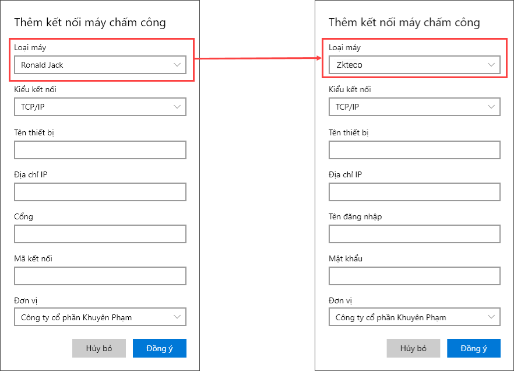Screen dimensions: 514x371
Task: Expand TCP/IP connection type in right dialog
Action: (x=414, y=107)
